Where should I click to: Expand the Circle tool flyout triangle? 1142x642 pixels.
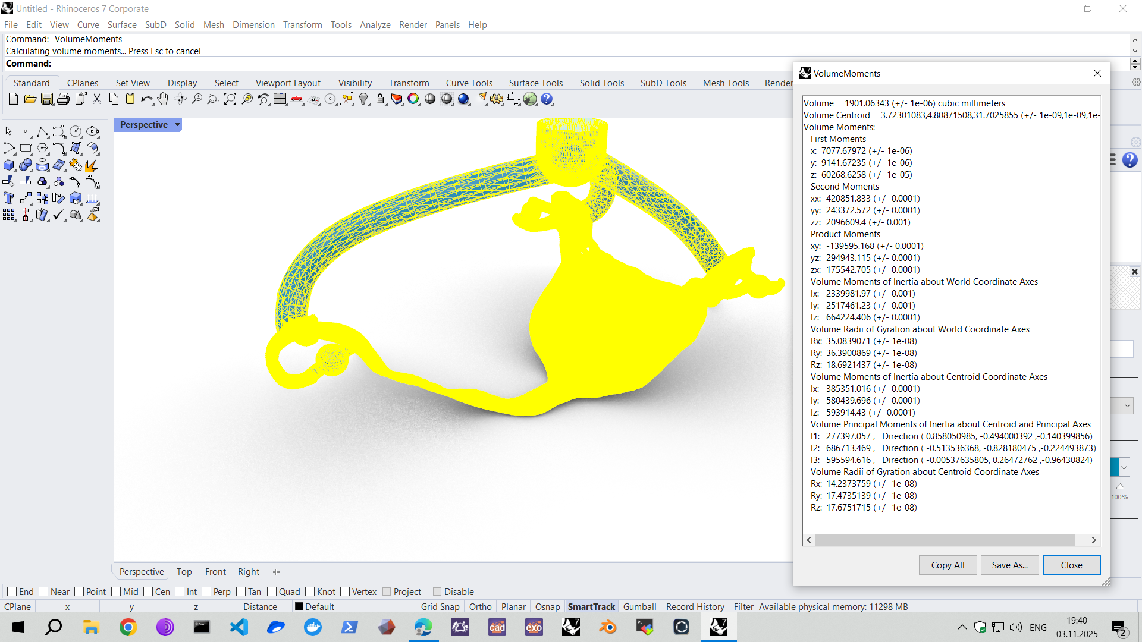(x=82, y=137)
